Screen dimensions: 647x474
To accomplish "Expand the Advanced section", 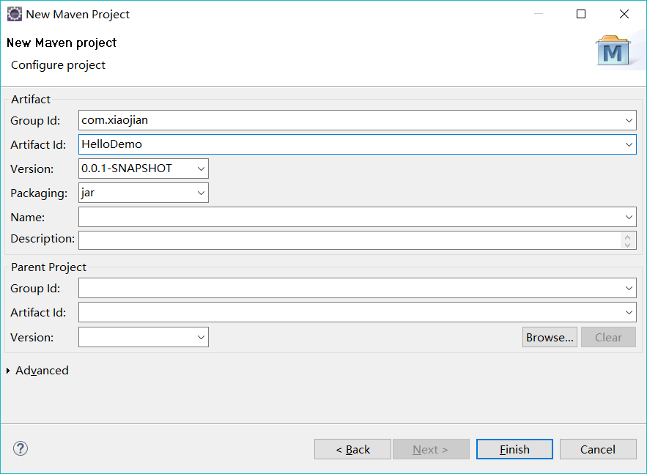I will [x=8, y=371].
